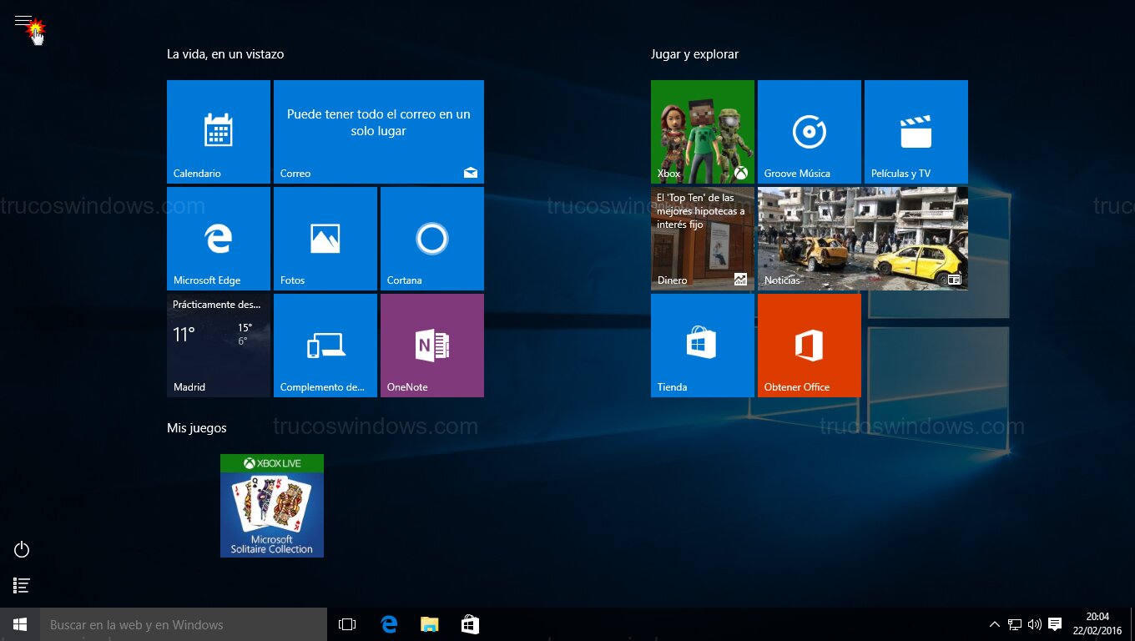Open the volume control slider
Viewport: 1135px width, 641px height.
1034,623
